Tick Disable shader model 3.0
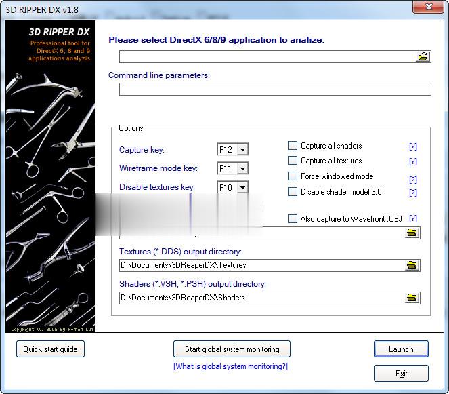 click(x=293, y=191)
